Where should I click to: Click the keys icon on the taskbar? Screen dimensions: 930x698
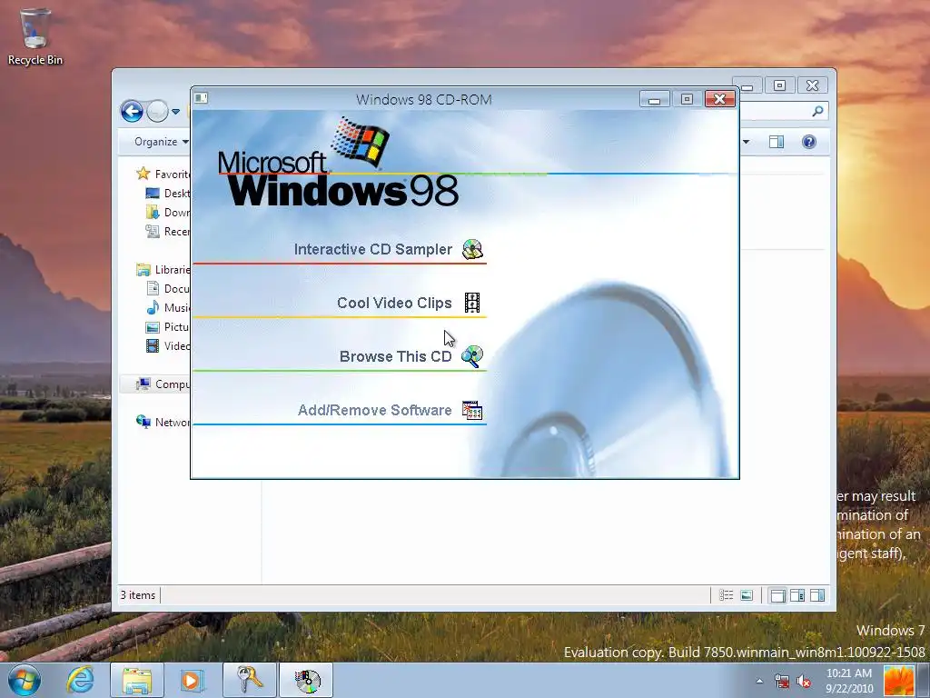pos(249,680)
